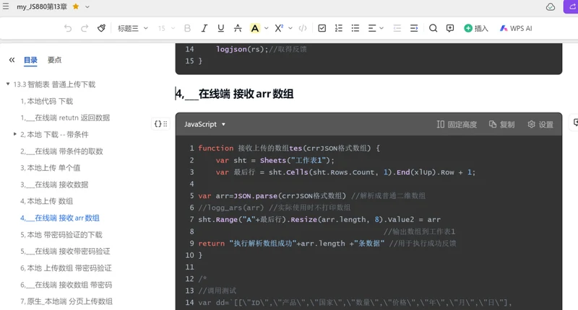Open the superscript options dropdown arrow
Image resolution: width=578 pixels, height=310 pixels.
290,28
